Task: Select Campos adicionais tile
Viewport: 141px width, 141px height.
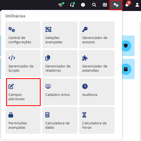Action: coord(23,92)
